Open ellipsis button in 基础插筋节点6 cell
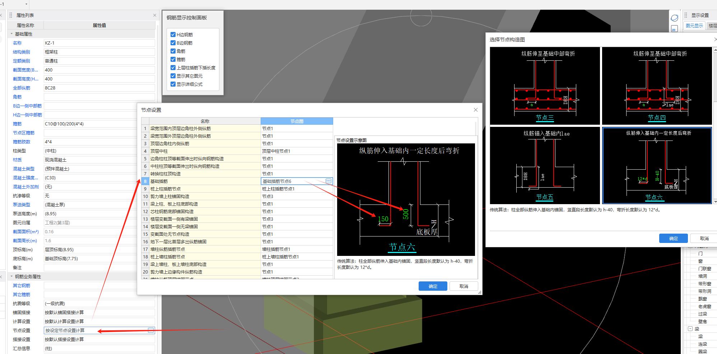Screen dimensions: 717x354 pos(329,181)
